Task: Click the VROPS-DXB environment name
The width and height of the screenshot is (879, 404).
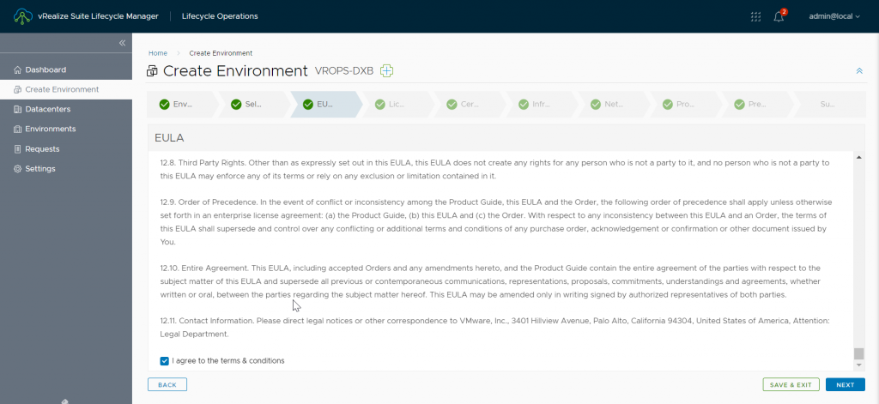Action: click(344, 71)
